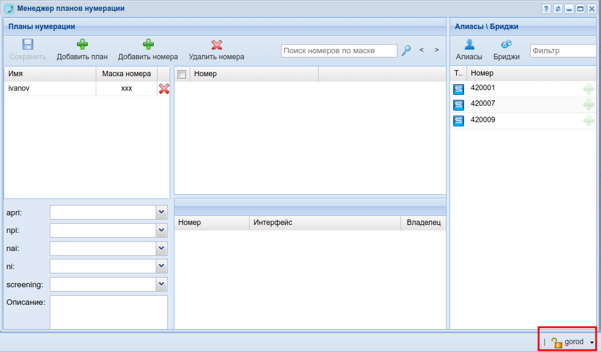Go to next search result arrow
Screen dimensions: 601x352
click(x=437, y=50)
